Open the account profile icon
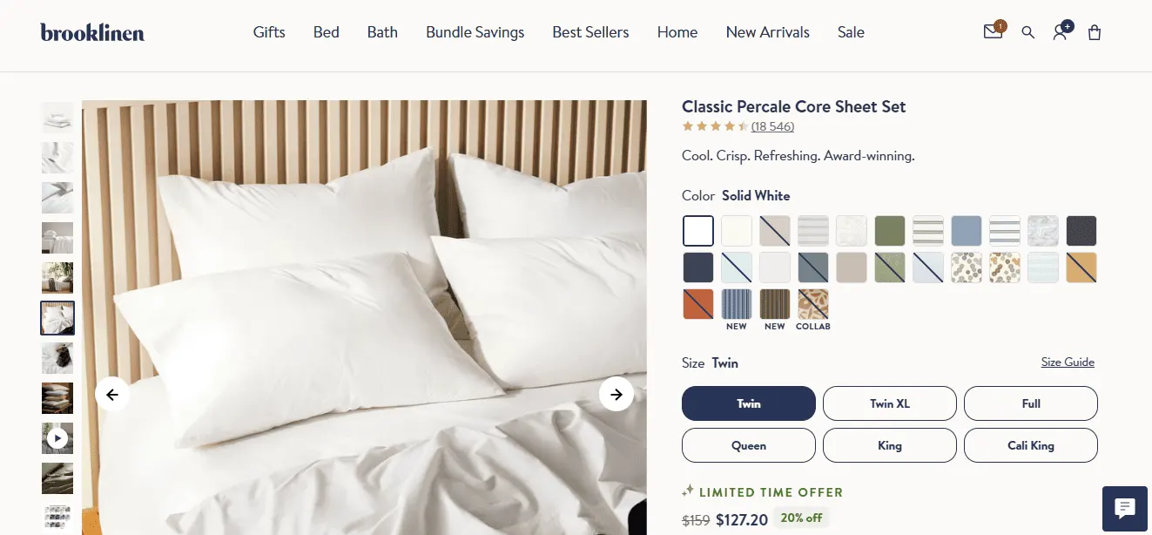The width and height of the screenshot is (1152, 535). click(1060, 32)
